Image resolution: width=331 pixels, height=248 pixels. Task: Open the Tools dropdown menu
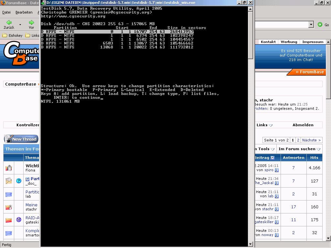[x=266, y=149]
